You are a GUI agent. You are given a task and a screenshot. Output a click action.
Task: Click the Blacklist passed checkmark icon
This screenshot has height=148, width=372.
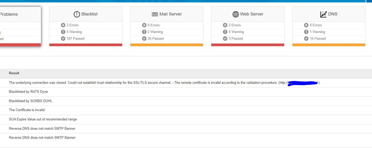[63, 38]
